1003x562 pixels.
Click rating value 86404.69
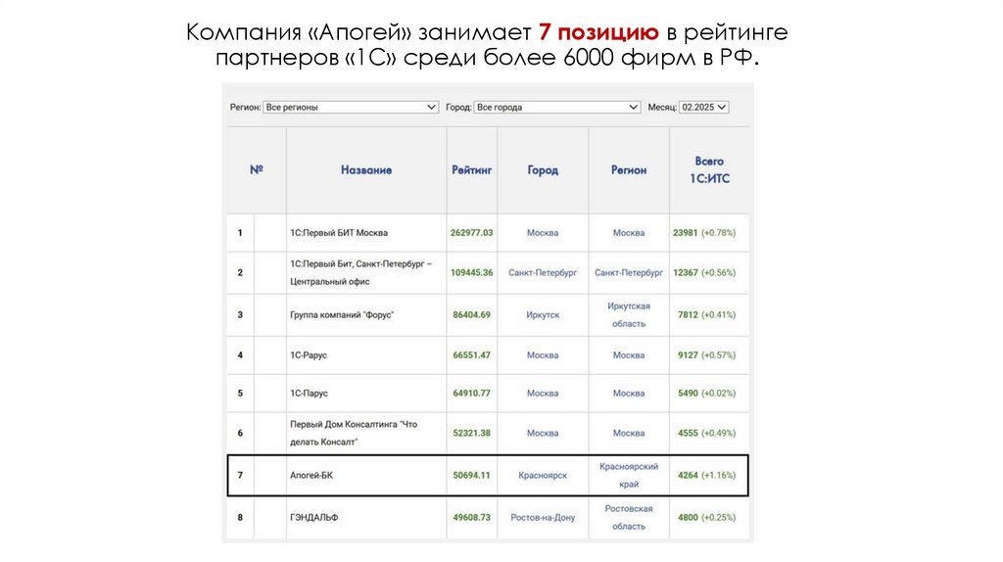pyautogui.click(x=471, y=314)
